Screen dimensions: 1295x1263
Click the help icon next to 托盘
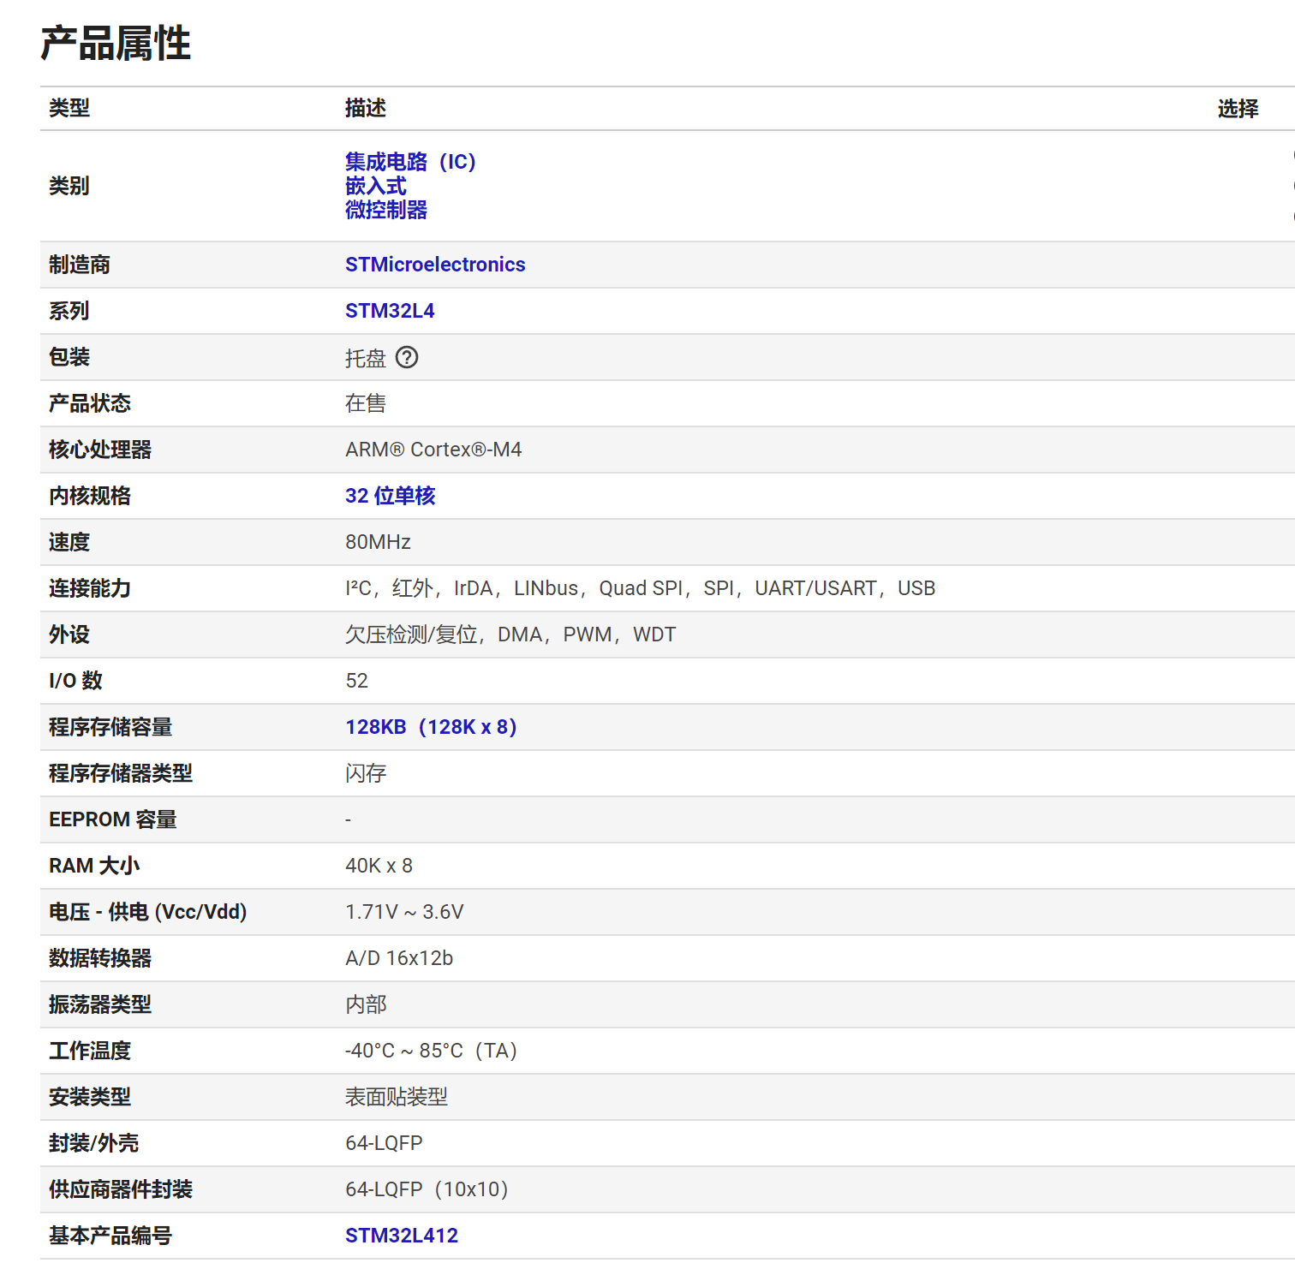click(x=407, y=357)
